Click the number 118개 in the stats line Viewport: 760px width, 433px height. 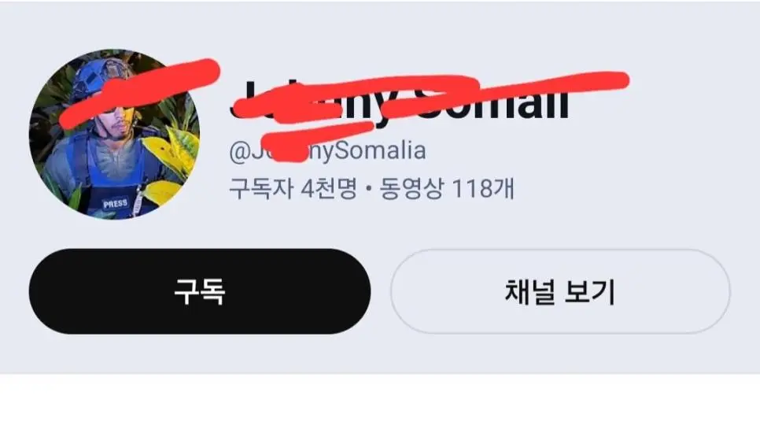[x=483, y=188]
